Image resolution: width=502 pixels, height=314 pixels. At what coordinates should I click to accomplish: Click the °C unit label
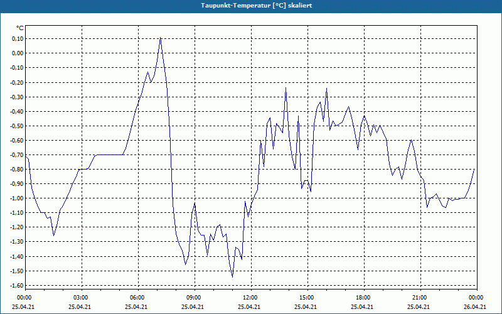(20, 28)
